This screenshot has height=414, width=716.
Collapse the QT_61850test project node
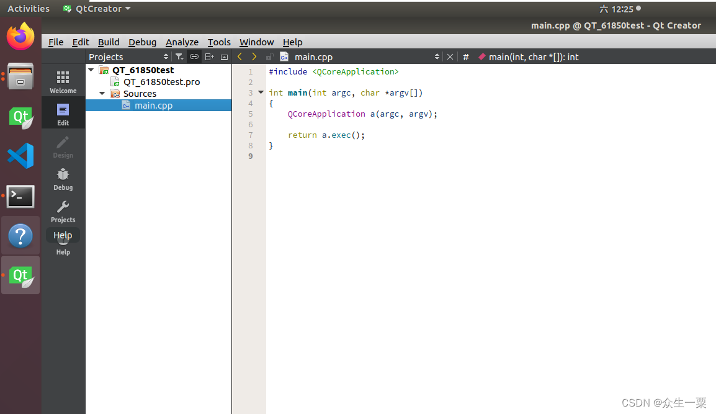[91, 70]
